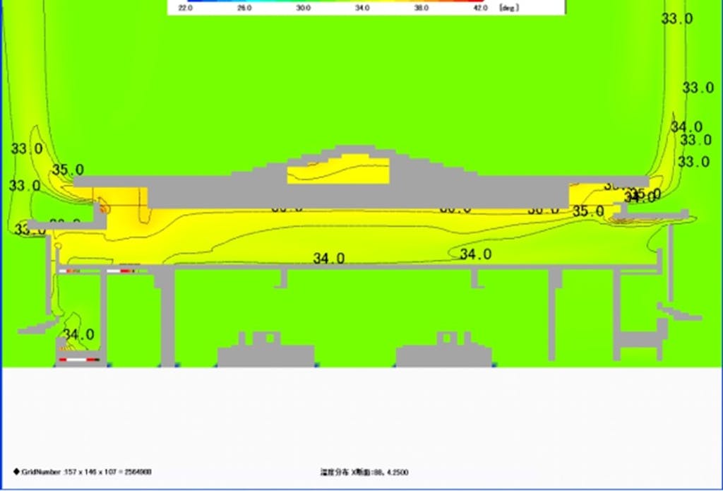This screenshot has width=723, height=491.
Task: Click the 35.0 contour label near right roof edge
Action: point(588,211)
